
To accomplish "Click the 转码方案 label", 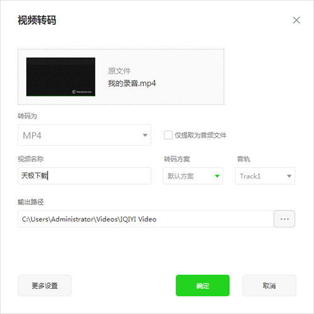I will [176, 159].
